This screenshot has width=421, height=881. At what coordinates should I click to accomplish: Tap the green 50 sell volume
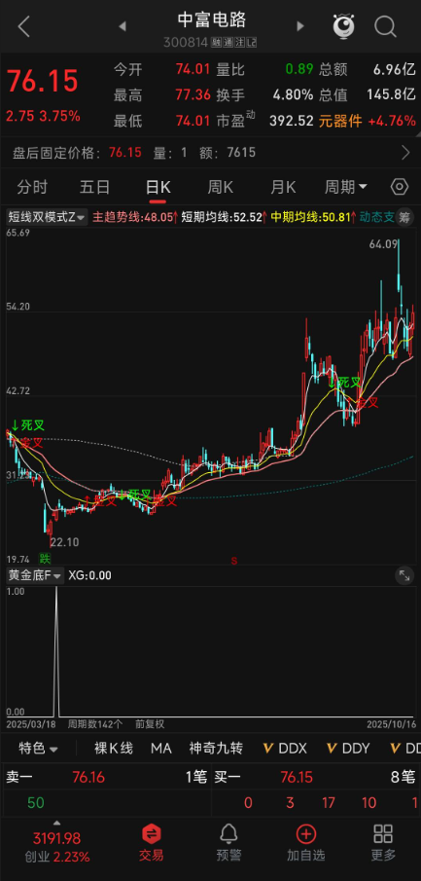point(35,803)
